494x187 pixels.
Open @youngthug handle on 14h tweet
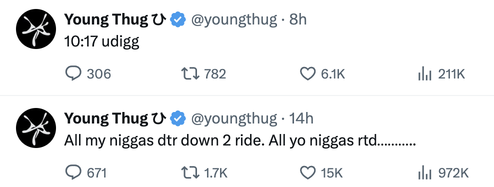pyautogui.click(x=234, y=119)
